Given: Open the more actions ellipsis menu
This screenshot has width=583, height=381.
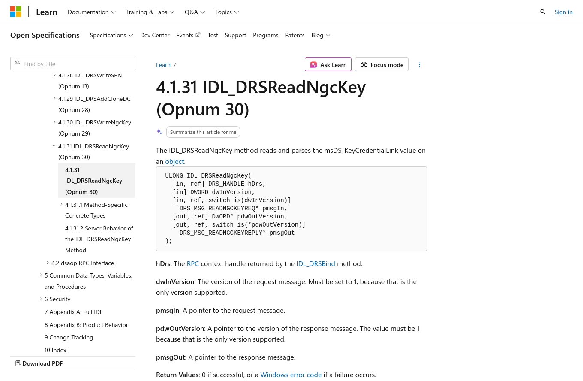Looking at the screenshot, I should [x=419, y=65].
